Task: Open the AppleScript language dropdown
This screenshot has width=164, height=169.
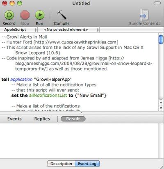Action: 19,30
